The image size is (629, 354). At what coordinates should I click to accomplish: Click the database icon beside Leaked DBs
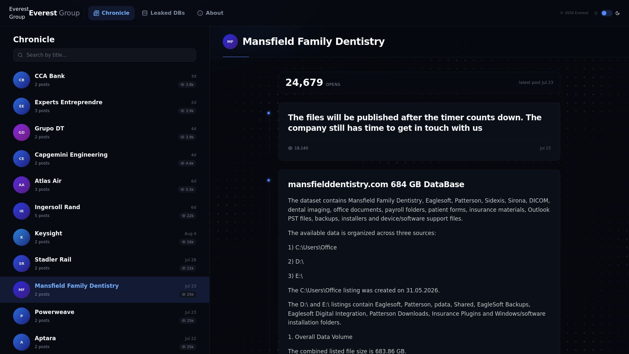click(145, 13)
